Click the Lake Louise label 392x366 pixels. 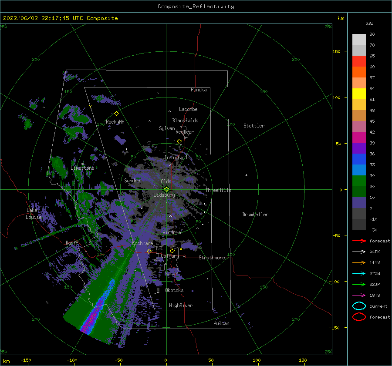pos(34,214)
